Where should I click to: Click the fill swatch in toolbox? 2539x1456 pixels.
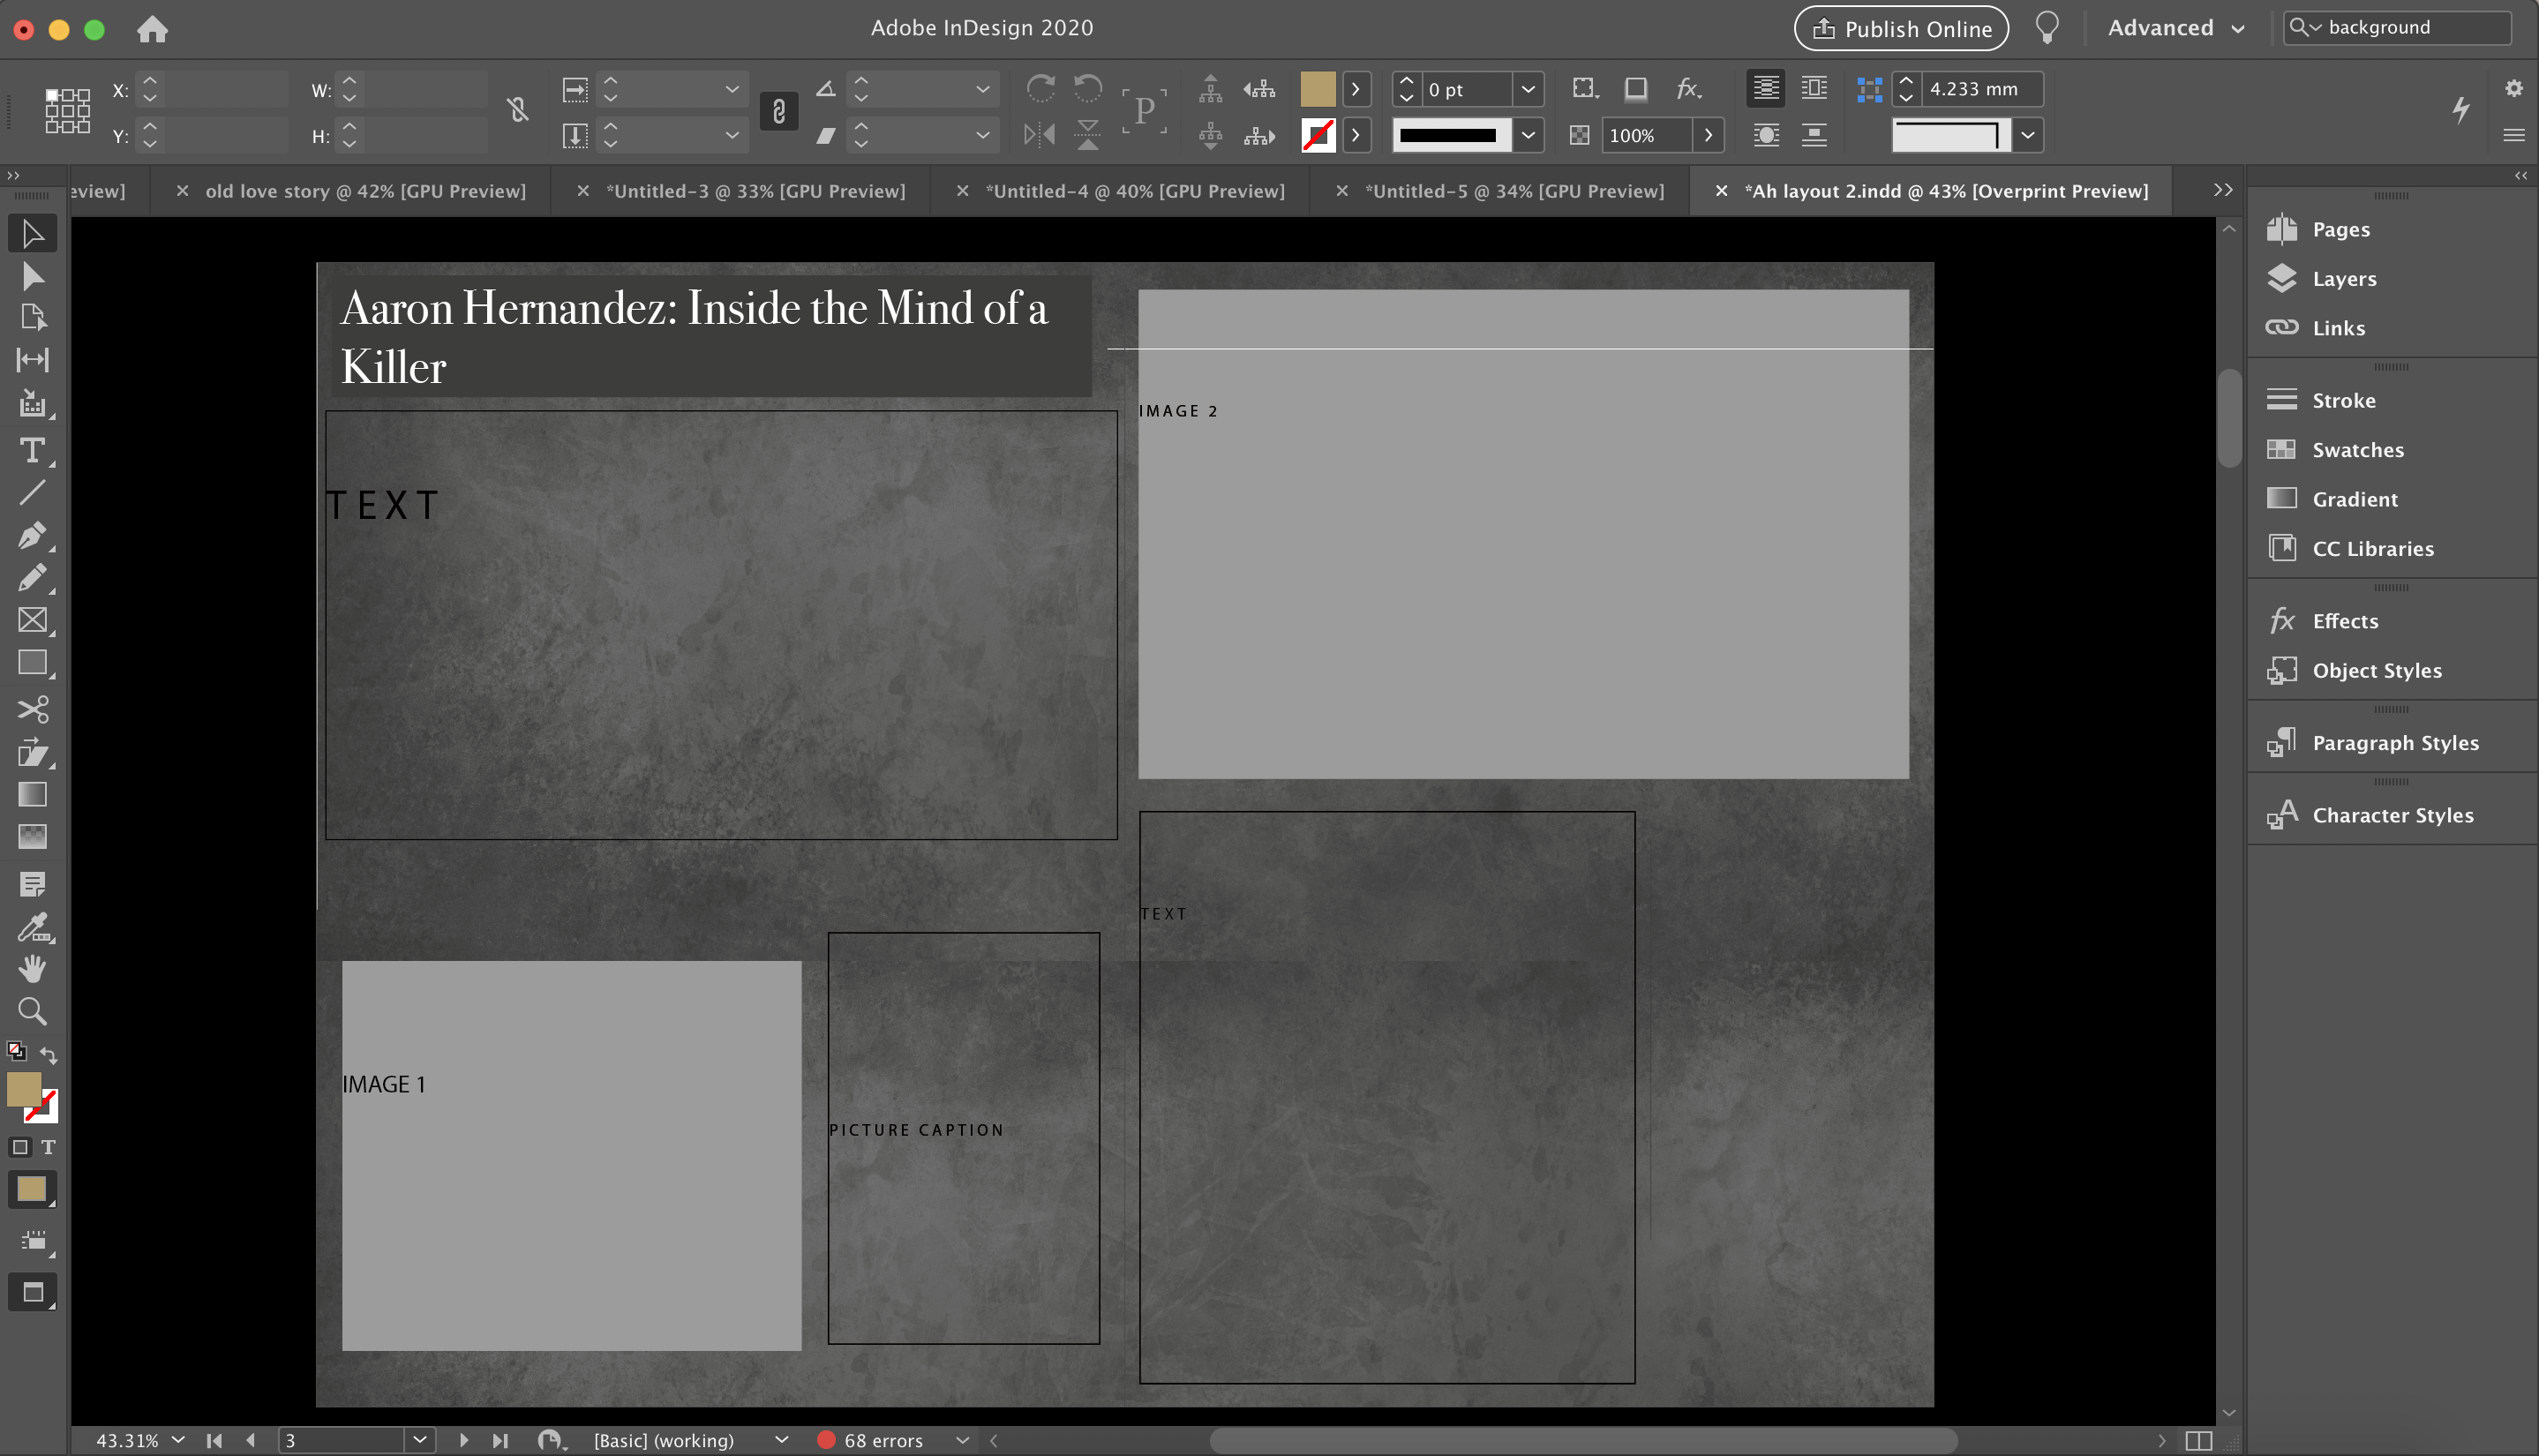[x=24, y=1089]
